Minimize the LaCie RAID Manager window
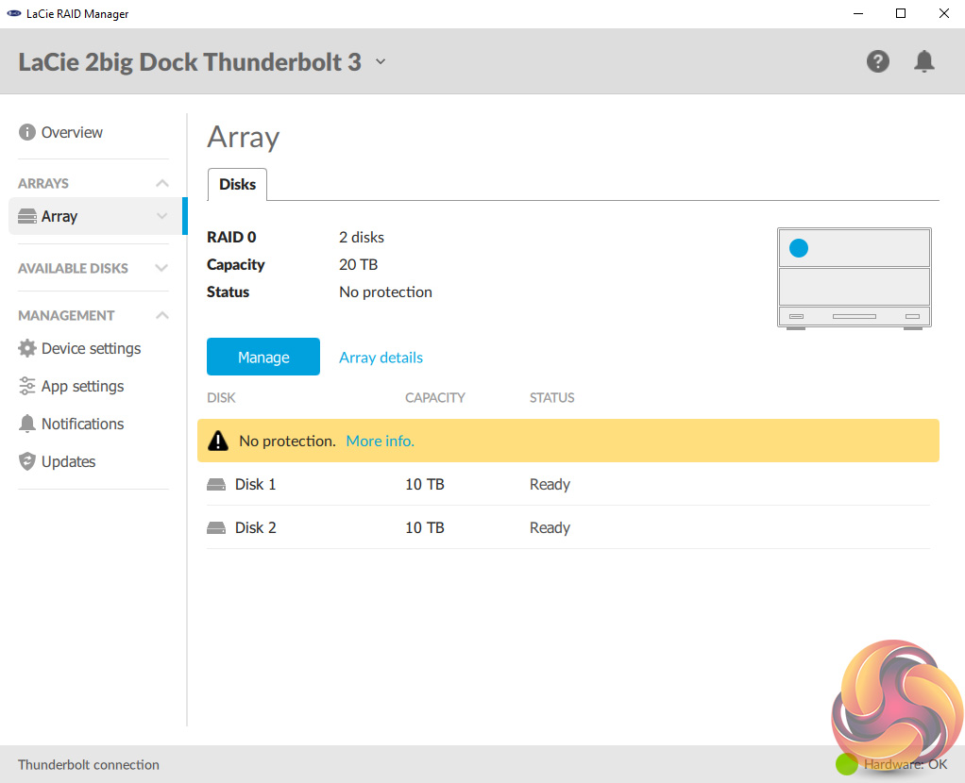 [858, 13]
